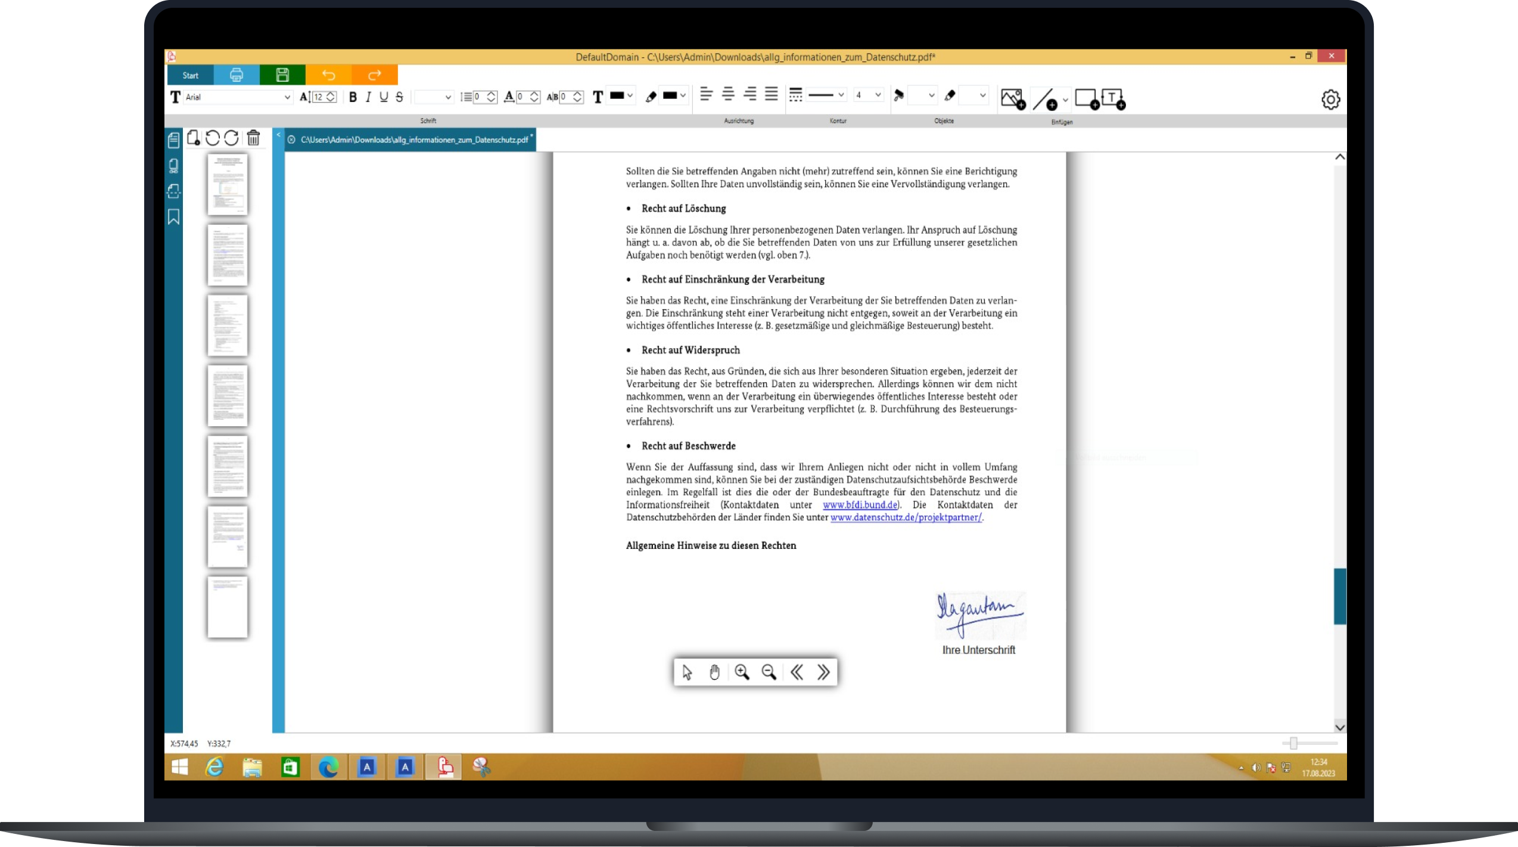This screenshot has height=847, width=1518.
Task: Select the second page thumbnail
Action: pyautogui.click(x=227, y=255)
